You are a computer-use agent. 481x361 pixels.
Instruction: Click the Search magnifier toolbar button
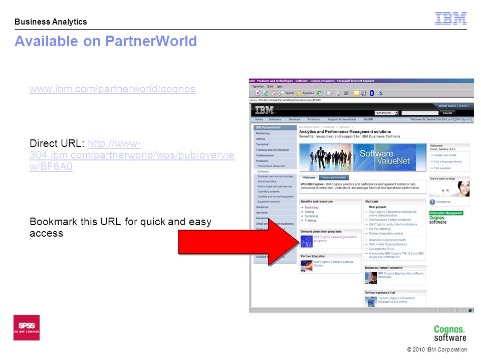[x=286, y=93]
